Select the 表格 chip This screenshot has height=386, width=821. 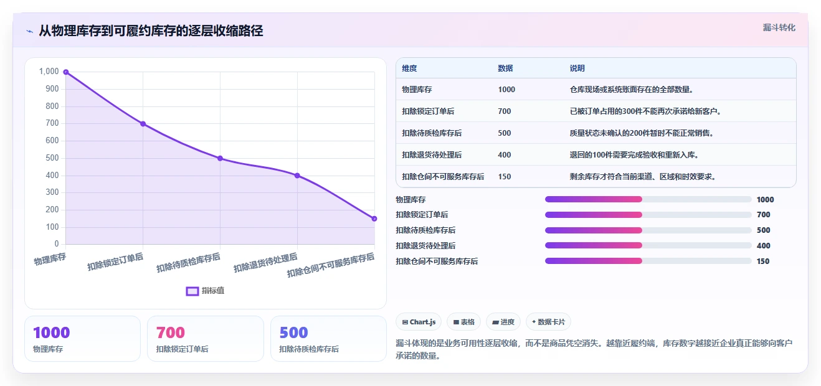point(463,322)
